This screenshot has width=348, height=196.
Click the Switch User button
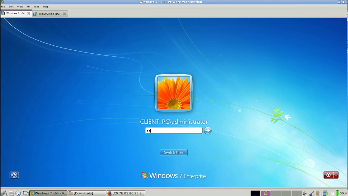[174, 152]
